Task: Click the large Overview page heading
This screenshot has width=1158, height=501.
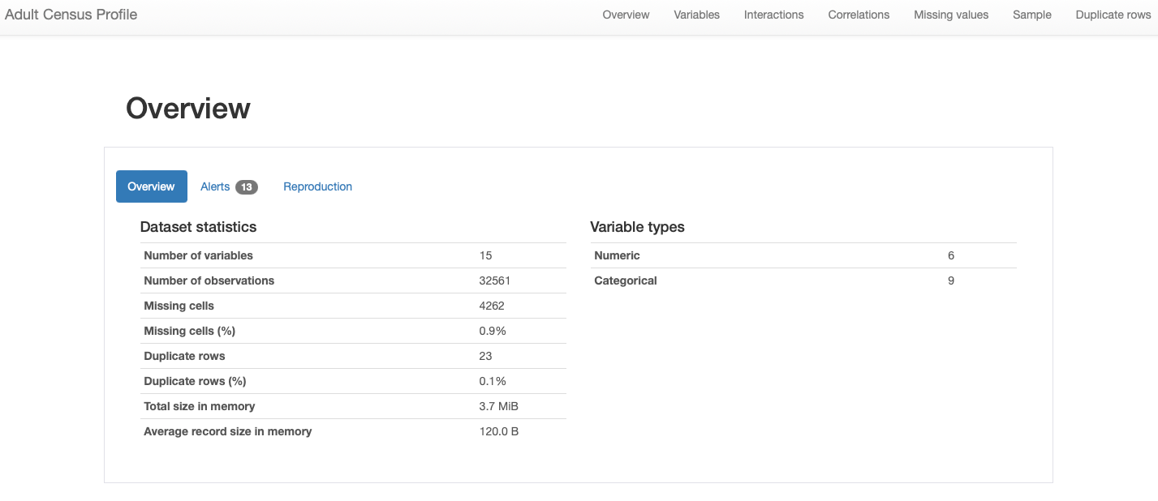Action: (188, 109)
